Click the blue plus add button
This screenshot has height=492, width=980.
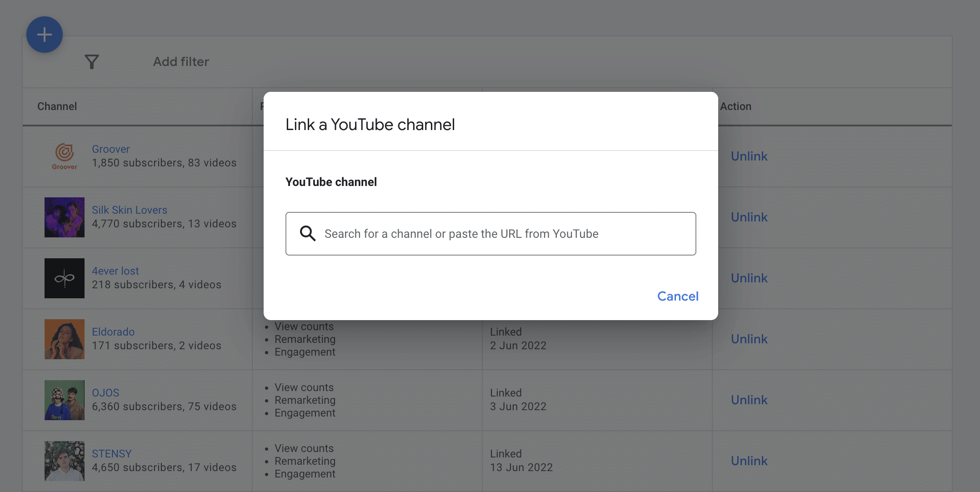[45, 35]
